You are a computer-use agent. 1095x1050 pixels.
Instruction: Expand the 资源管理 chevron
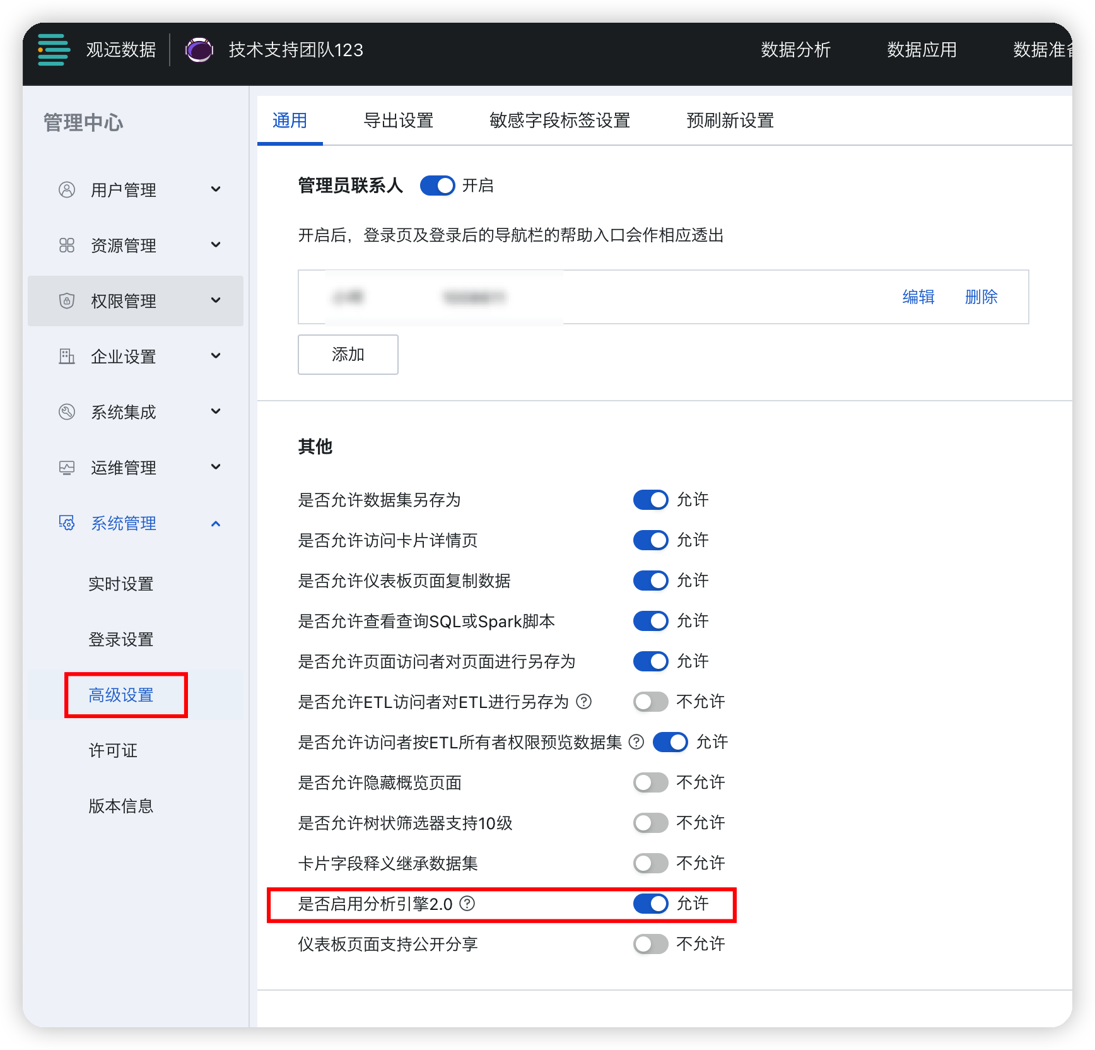pyautogui.click(x=216, y=245)
